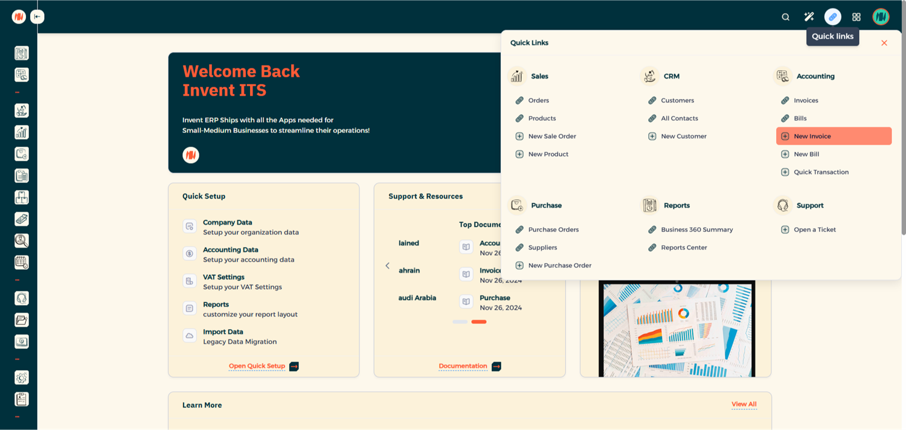
Task: Close the Quick Links panel
Action: click(884, 43)
